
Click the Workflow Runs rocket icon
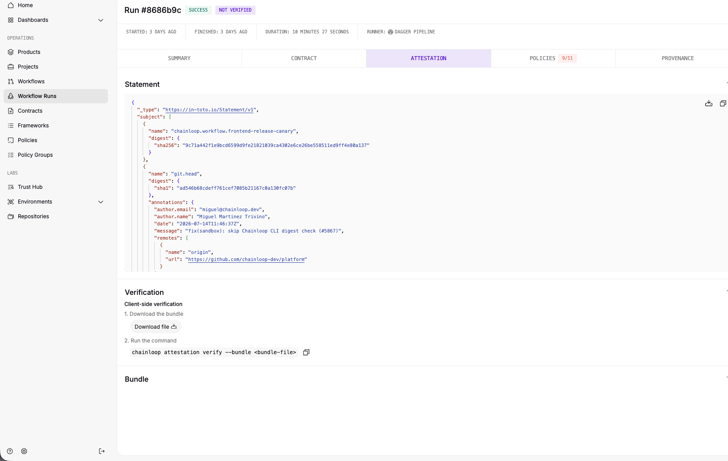coord(11,96)
